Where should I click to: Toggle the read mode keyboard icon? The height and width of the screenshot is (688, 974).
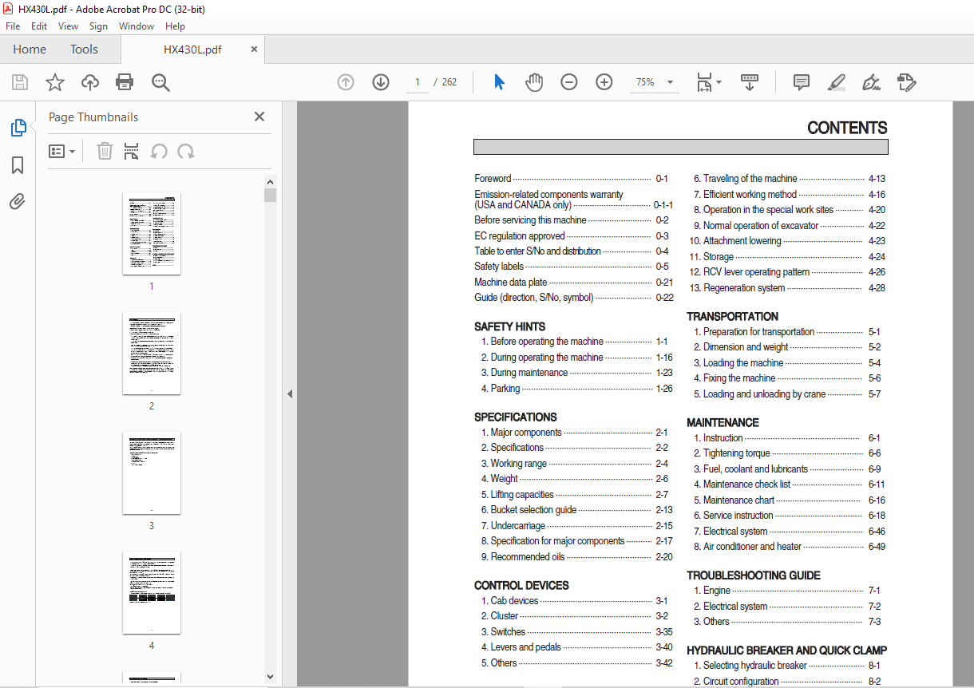(x=750, y=82)
